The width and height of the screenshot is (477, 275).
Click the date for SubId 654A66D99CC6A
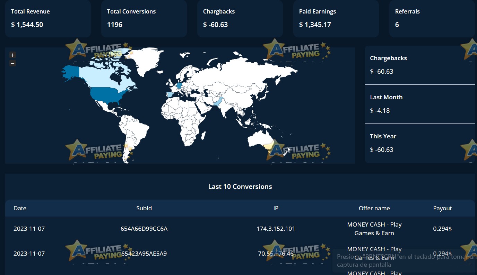coord(29,229)
